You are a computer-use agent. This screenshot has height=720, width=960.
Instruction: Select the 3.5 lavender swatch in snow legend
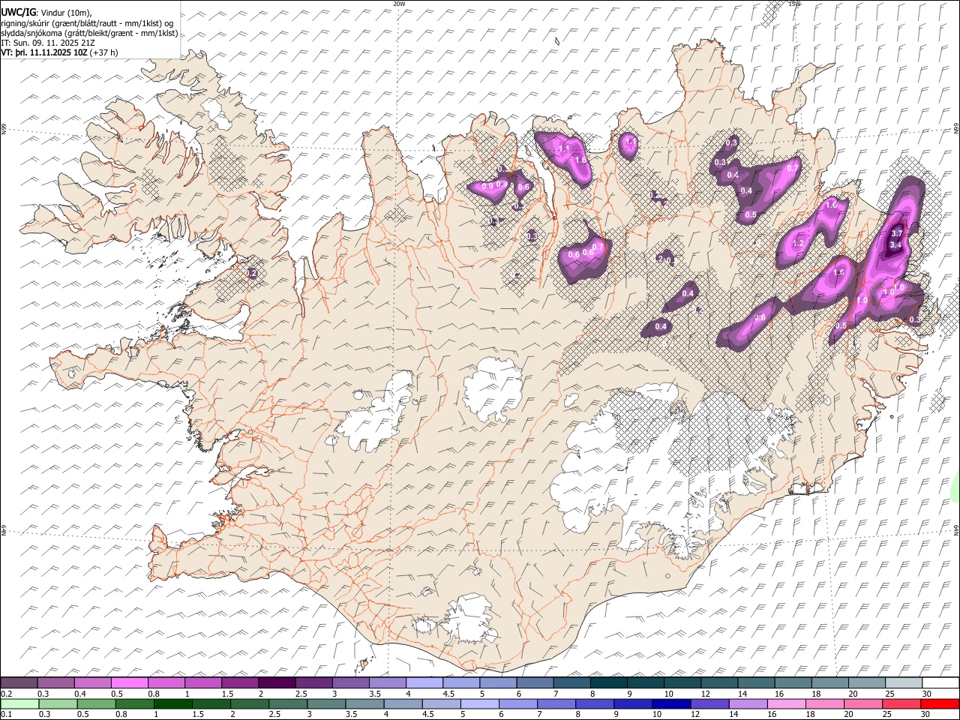click(x=386, y=682)
